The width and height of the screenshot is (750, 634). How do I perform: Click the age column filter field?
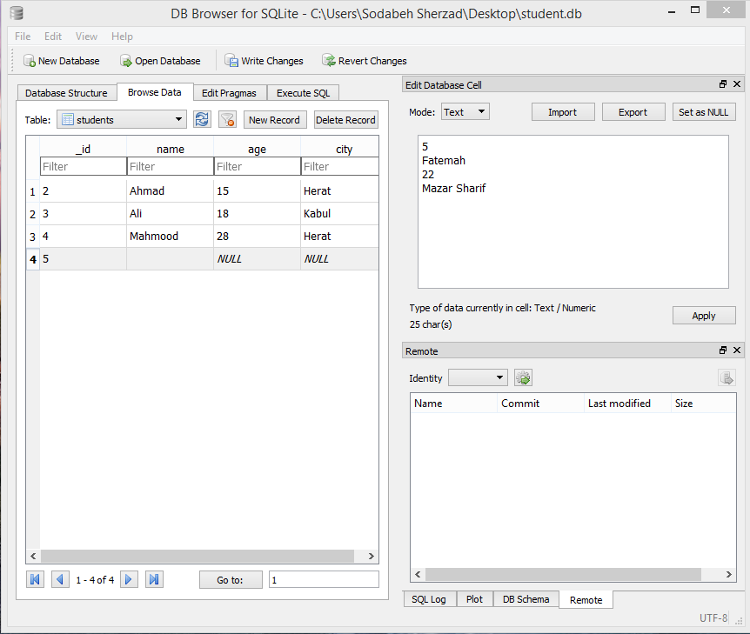258,166
